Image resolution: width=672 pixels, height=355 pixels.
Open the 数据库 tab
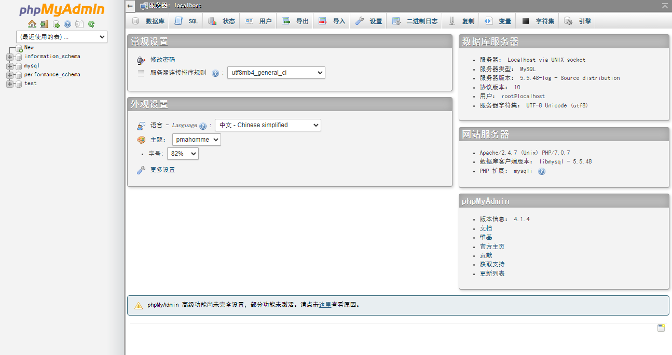tap(148, 21)
